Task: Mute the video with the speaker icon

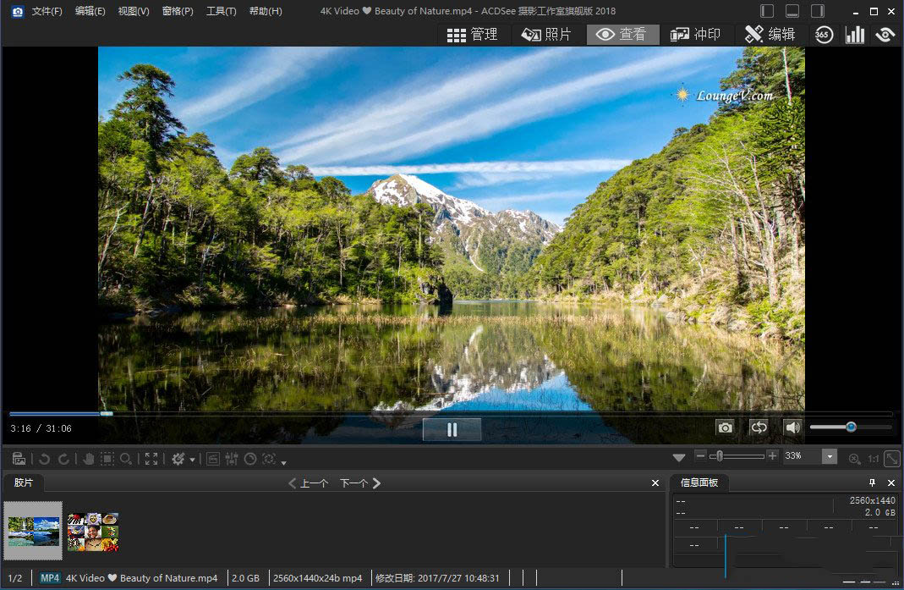Action: pyautogui.click(x=792, y=428)
